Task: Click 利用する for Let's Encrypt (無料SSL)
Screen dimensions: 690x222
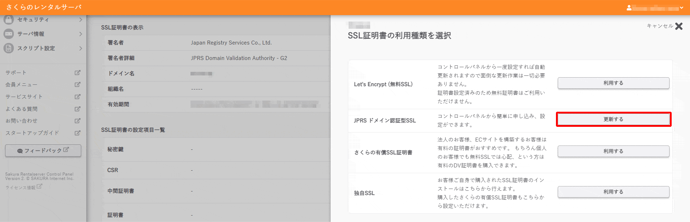Action: pos(613,83)
